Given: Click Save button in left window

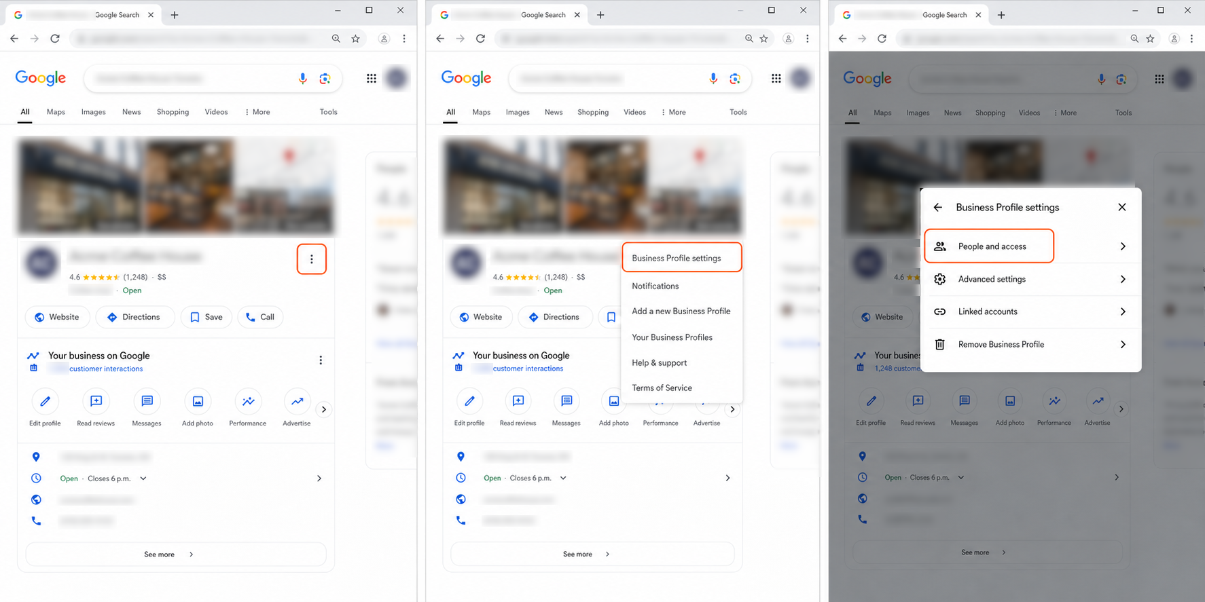Looking at the screenshot, I should point(206,317).
